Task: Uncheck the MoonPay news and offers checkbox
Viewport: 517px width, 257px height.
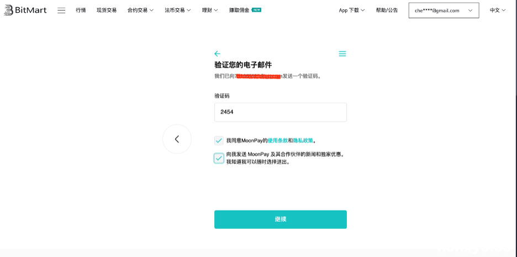Action: point(219,158)
